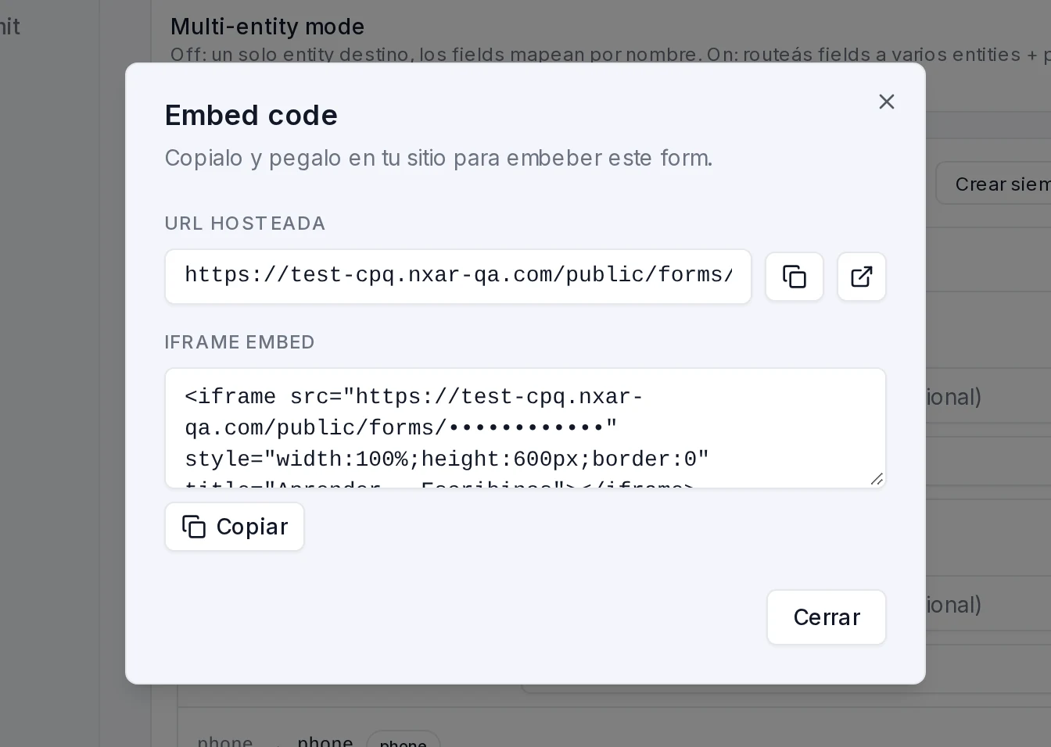
Task: Click the 'Embed code' dialog title
Action: (251, 116)
